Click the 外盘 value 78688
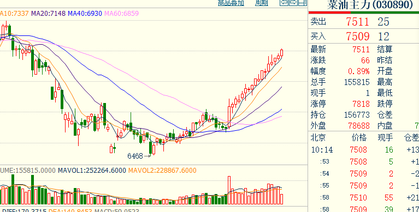The image size is (419, 212). tap(359, 125)
